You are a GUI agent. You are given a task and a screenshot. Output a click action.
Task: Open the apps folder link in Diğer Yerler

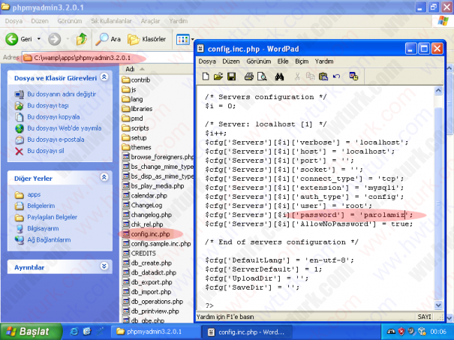point(34,194)
